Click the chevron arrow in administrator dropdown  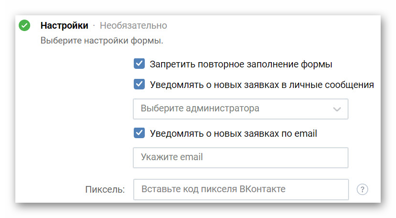(337, 109)
